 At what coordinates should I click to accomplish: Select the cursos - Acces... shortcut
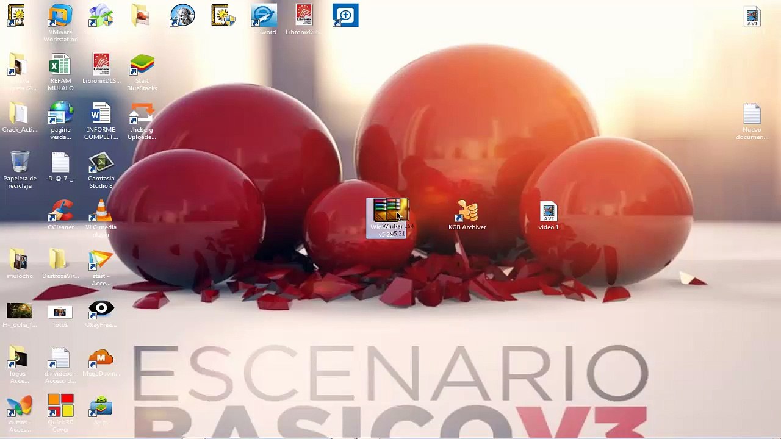[x=20, y=414]
